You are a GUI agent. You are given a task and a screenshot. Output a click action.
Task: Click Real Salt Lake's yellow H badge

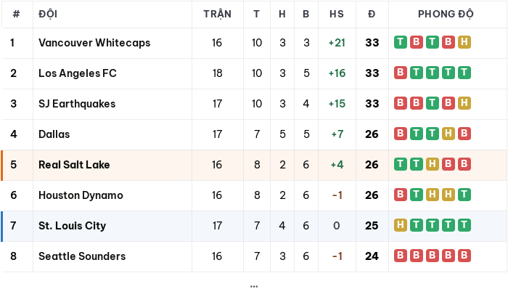[x=433, y=164]
